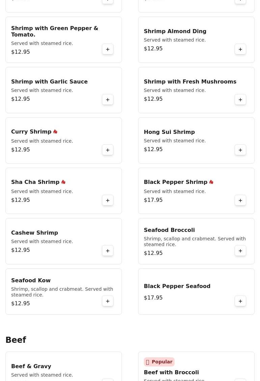Screen dimensions: 260x381
Task: Tap plus for Seafood Kow
Action: pyautogui.click(x=108, y=301)
